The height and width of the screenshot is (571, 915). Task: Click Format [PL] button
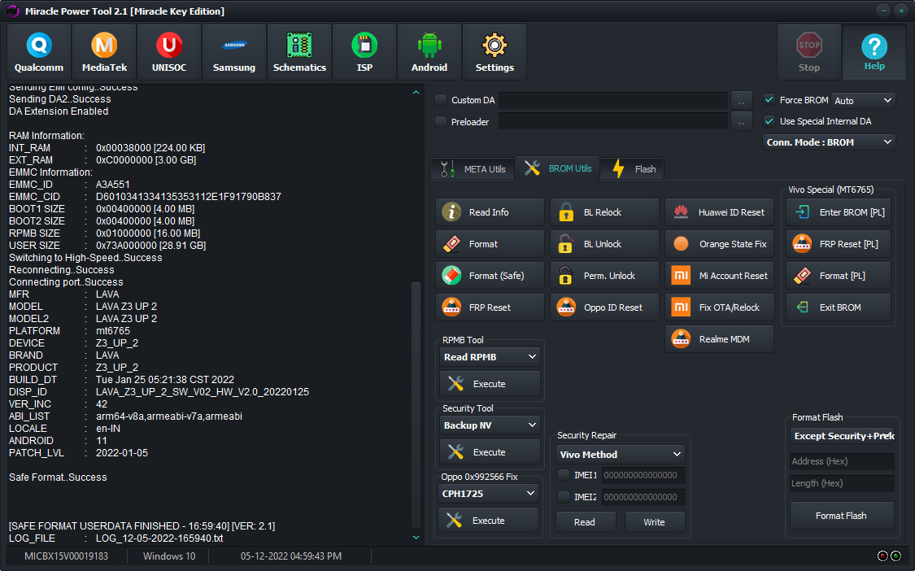(x=839, y=276)
